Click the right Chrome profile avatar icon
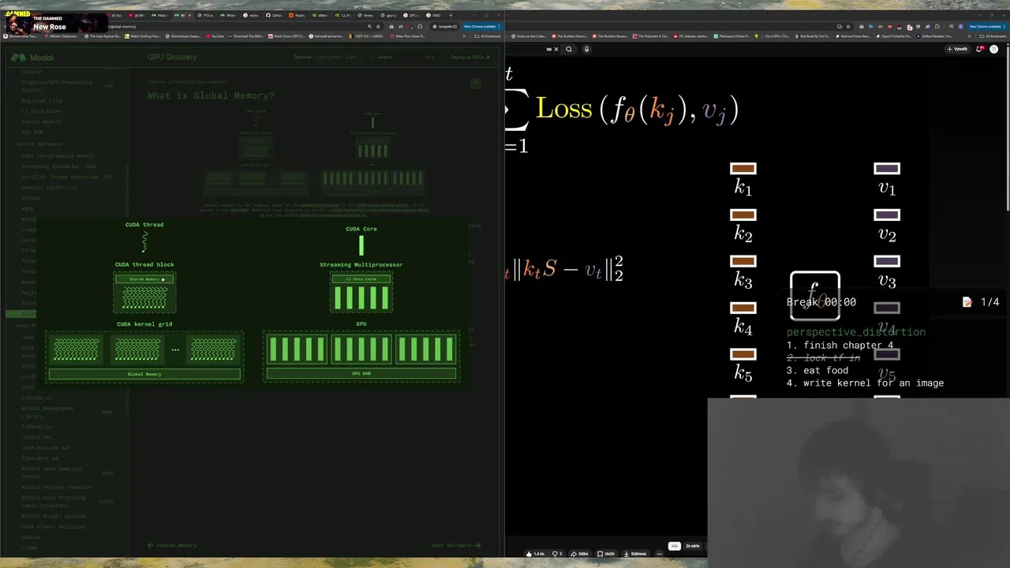This screenshot has width=1010, height=568. [x=960, y=26]
